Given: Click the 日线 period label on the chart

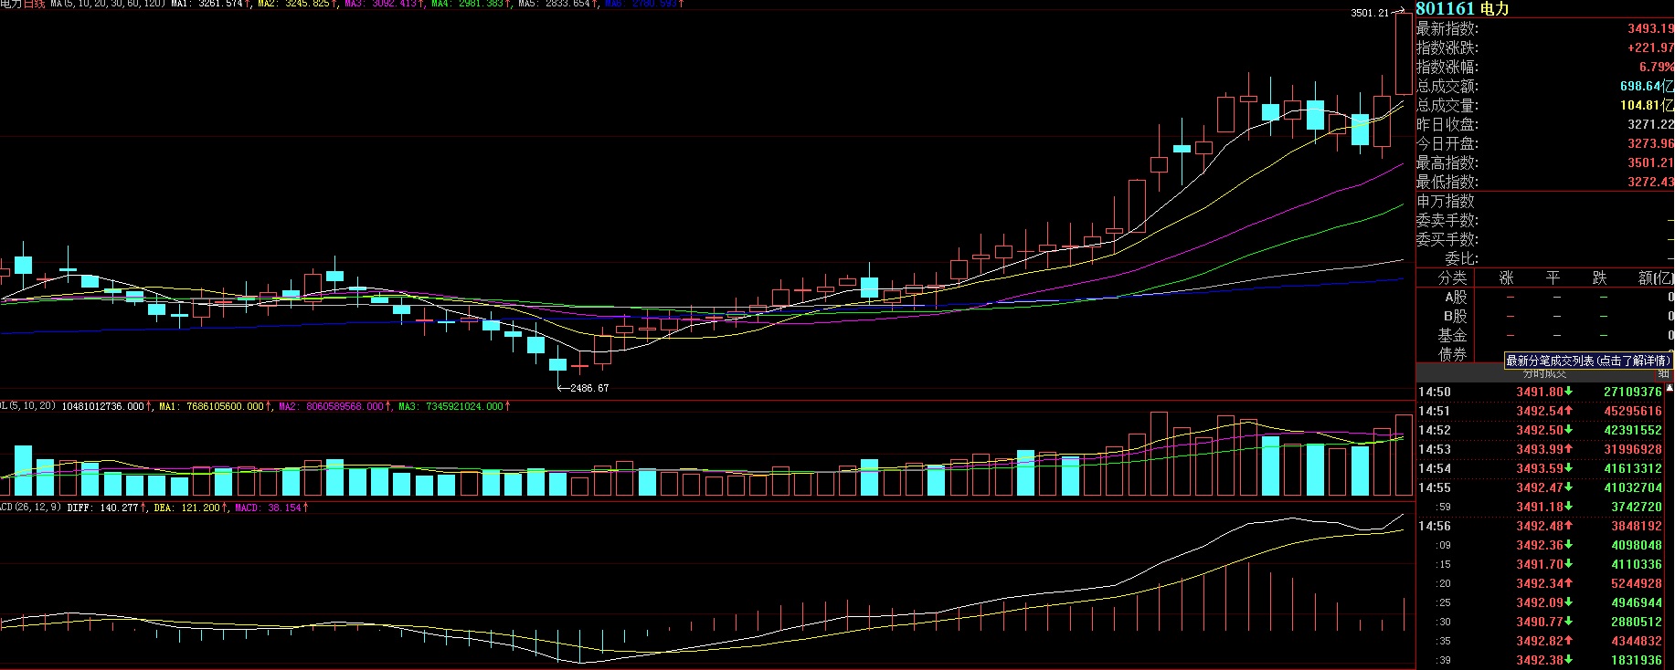Looking at the screenshot, I should pyautogui.click(x=33, y=5).
